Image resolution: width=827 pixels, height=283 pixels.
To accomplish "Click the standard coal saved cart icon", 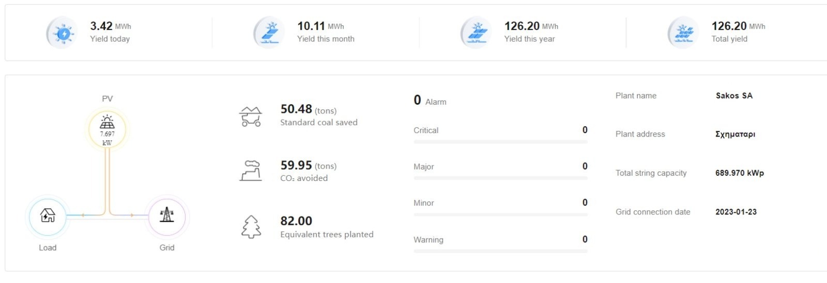I will coord(251,116).
